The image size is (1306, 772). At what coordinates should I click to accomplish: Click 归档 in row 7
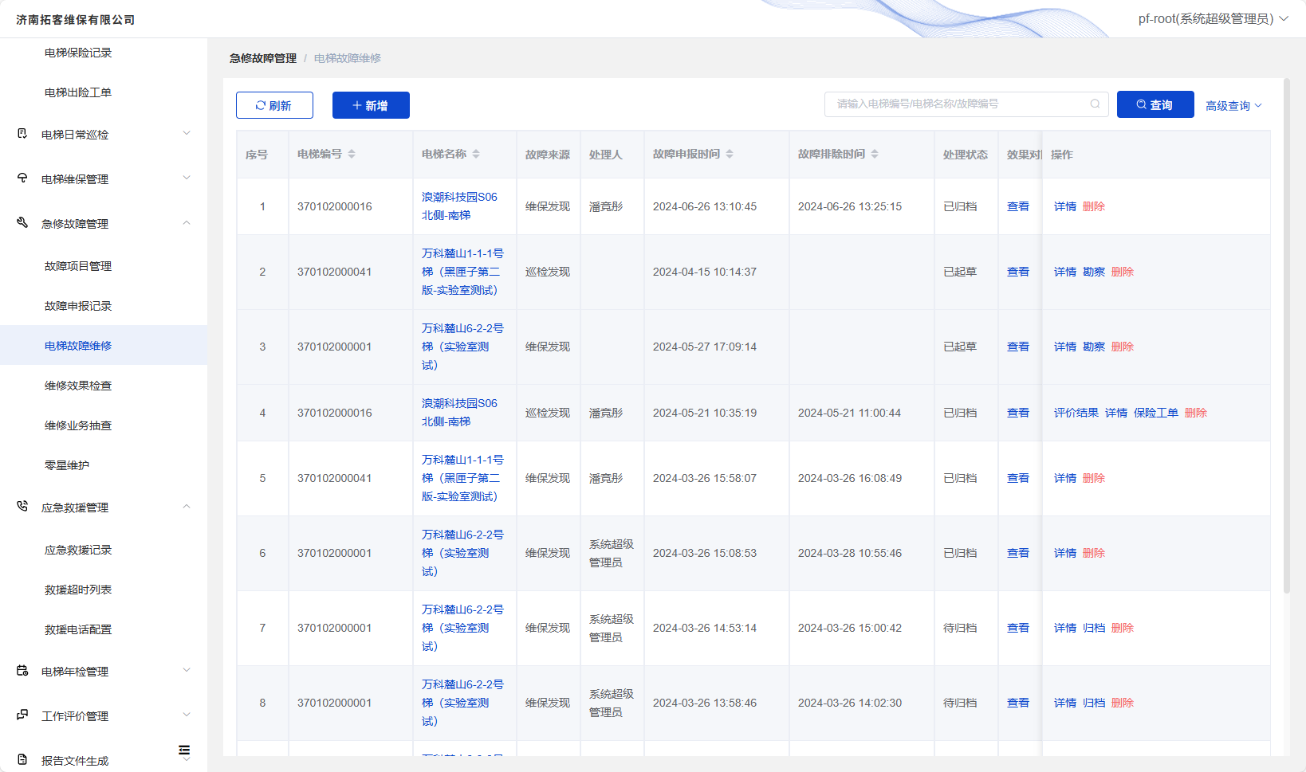click(x=1094, y=628)
